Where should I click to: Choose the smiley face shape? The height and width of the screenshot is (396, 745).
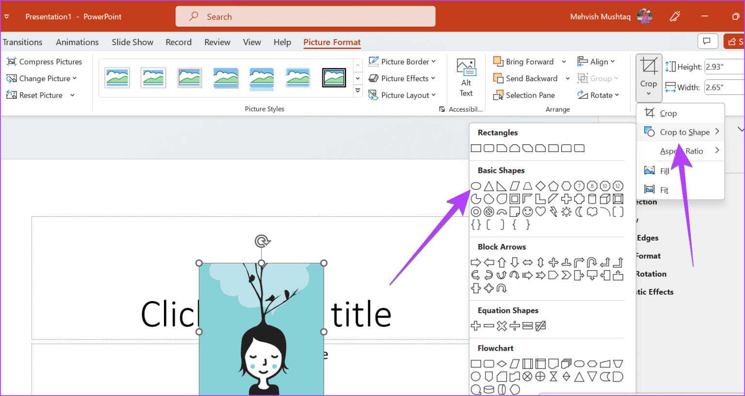click(528, 212)
